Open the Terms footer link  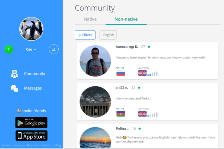[x=6, y=145]
